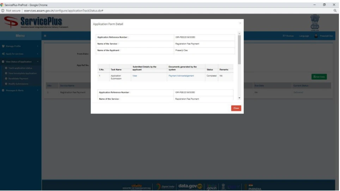Click the india.gov.in footer logo
340x191 pixels.
pyautogui.click(x=212, y=187)
